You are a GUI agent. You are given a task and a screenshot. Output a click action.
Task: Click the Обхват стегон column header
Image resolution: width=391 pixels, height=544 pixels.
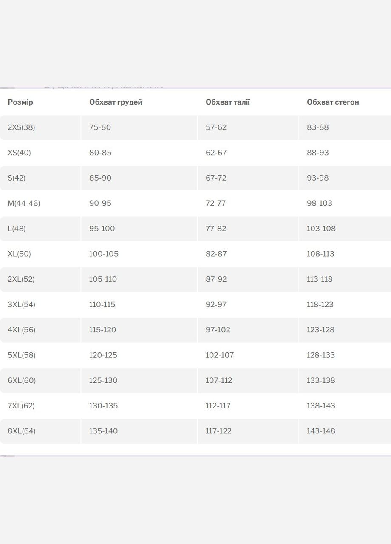point(333,102)
